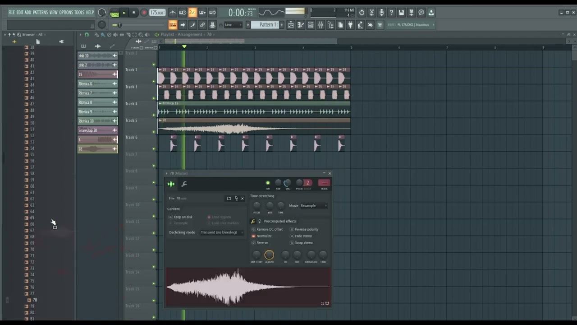This screenshot has height=325, width=577.
Task: Toggle the metronome icon
Action: (173, 13)
